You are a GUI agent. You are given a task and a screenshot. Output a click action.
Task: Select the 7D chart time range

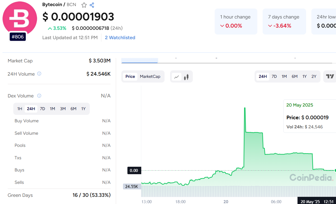(274, 76)
